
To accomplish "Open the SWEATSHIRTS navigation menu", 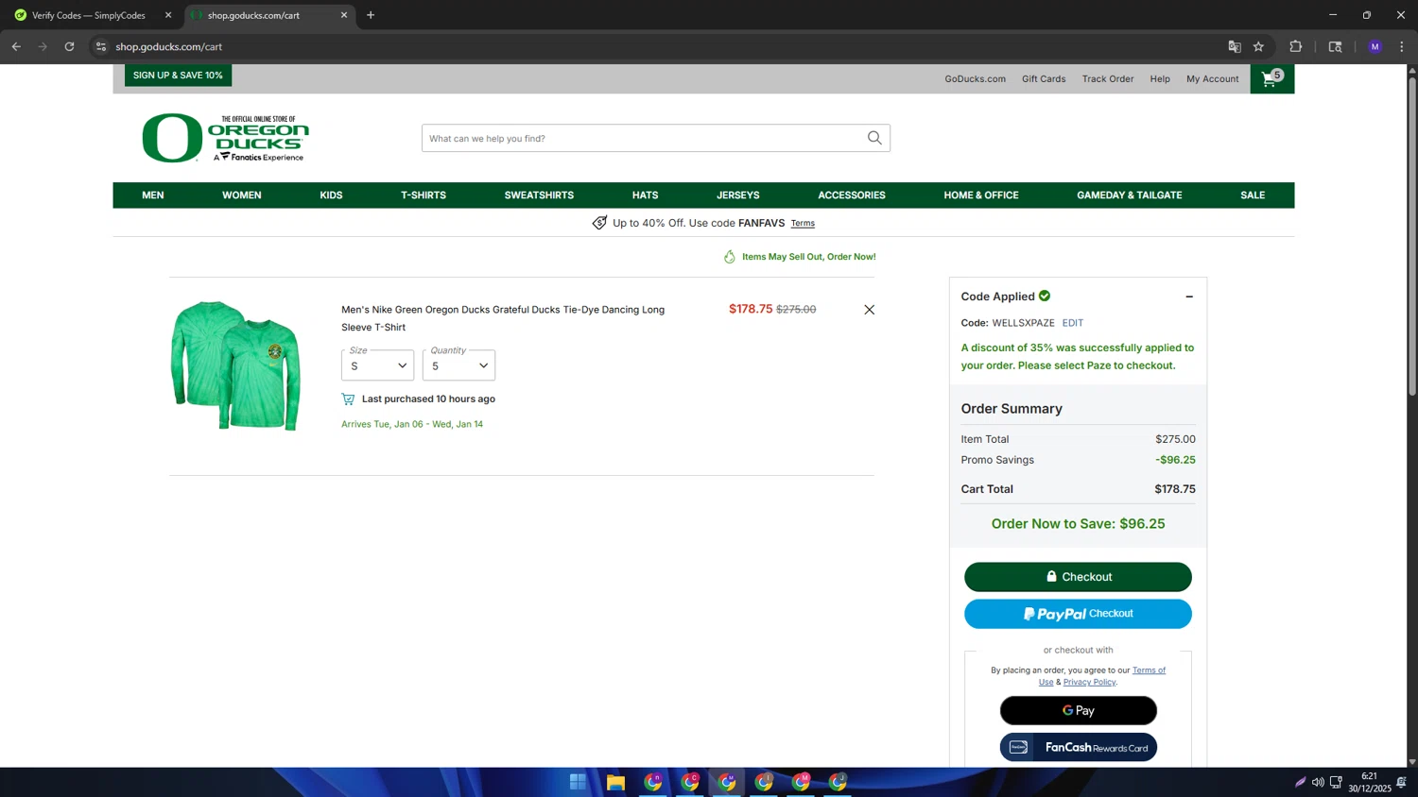I will pyautogui.click(x=539, y=195).
